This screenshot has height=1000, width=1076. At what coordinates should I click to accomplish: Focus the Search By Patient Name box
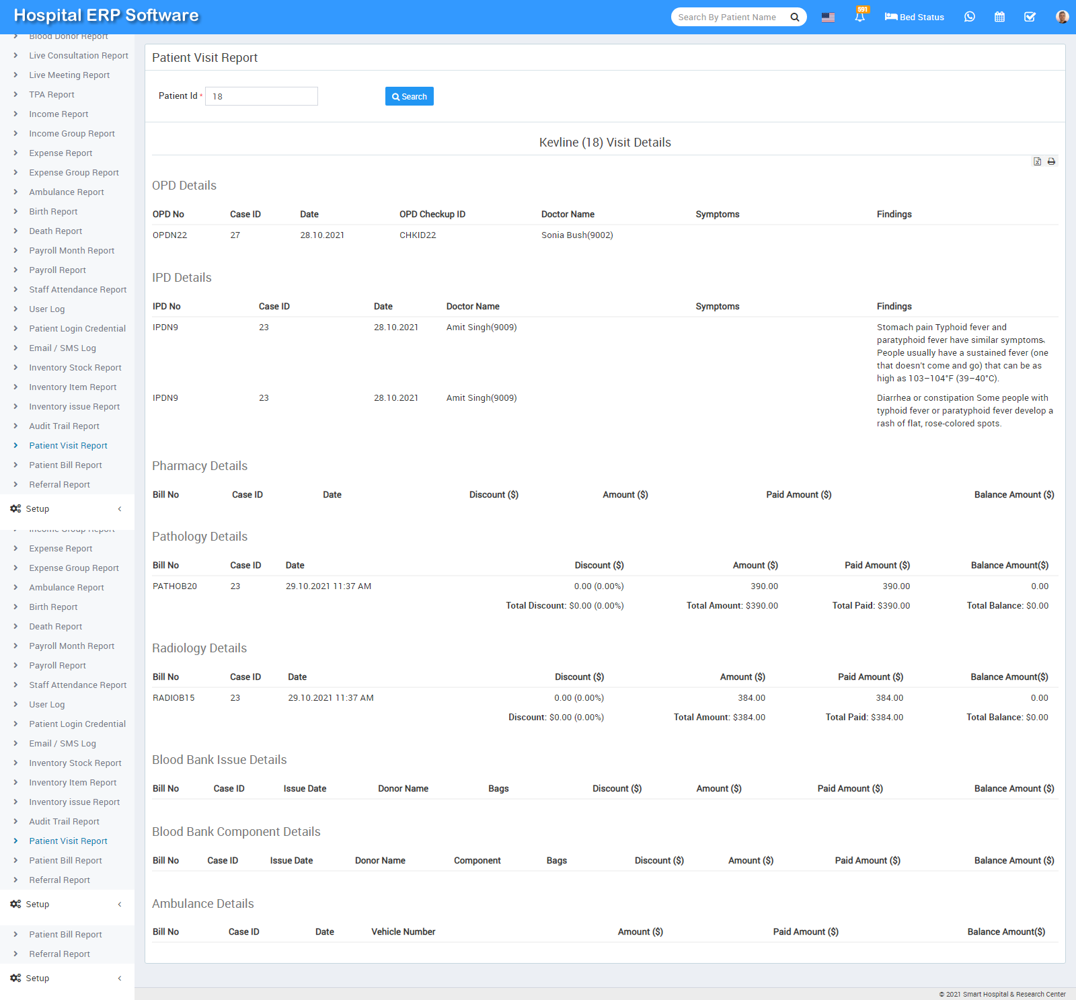pyautogui.click(x=730, y=17)
